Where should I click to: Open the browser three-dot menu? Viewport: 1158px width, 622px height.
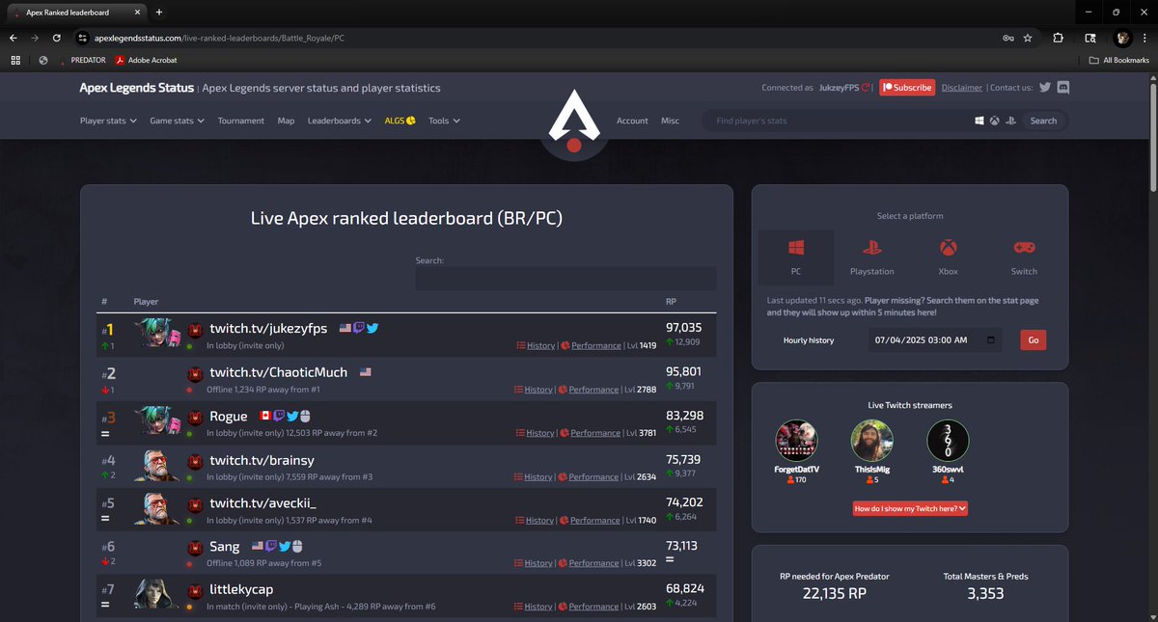click(1145, 38)
